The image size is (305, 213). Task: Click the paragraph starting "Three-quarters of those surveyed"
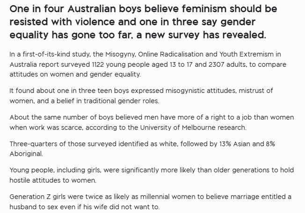(142, 149)
